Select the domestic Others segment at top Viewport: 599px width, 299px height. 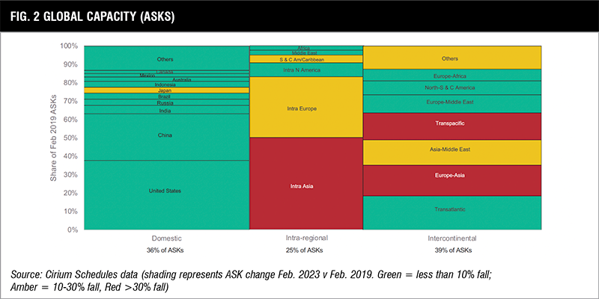tap(165, 58)
